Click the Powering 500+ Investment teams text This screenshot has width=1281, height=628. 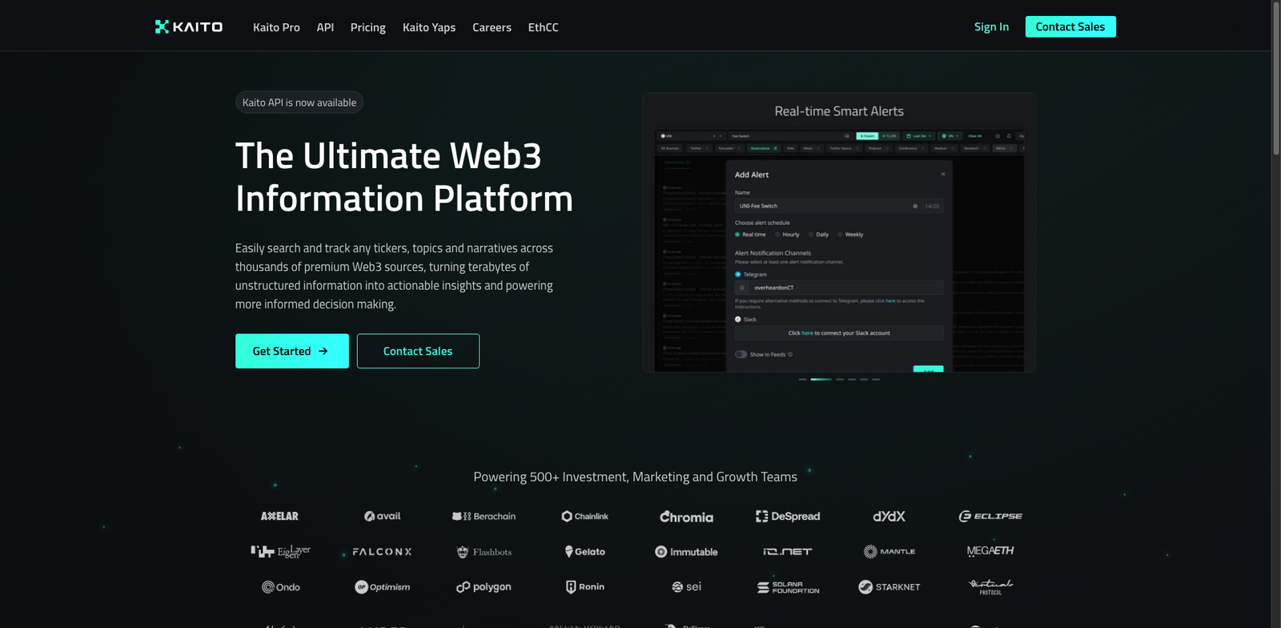(635, 477)
